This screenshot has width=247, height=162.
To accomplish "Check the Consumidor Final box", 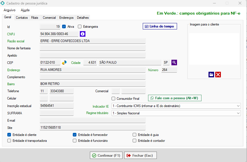I will [x=114, y=99].
